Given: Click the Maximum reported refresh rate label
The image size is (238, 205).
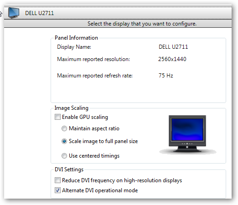Looking at the screenshot, I should (x=95, y=76).
